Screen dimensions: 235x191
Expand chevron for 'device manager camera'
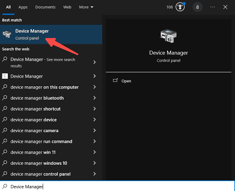[x=94, y=130]
